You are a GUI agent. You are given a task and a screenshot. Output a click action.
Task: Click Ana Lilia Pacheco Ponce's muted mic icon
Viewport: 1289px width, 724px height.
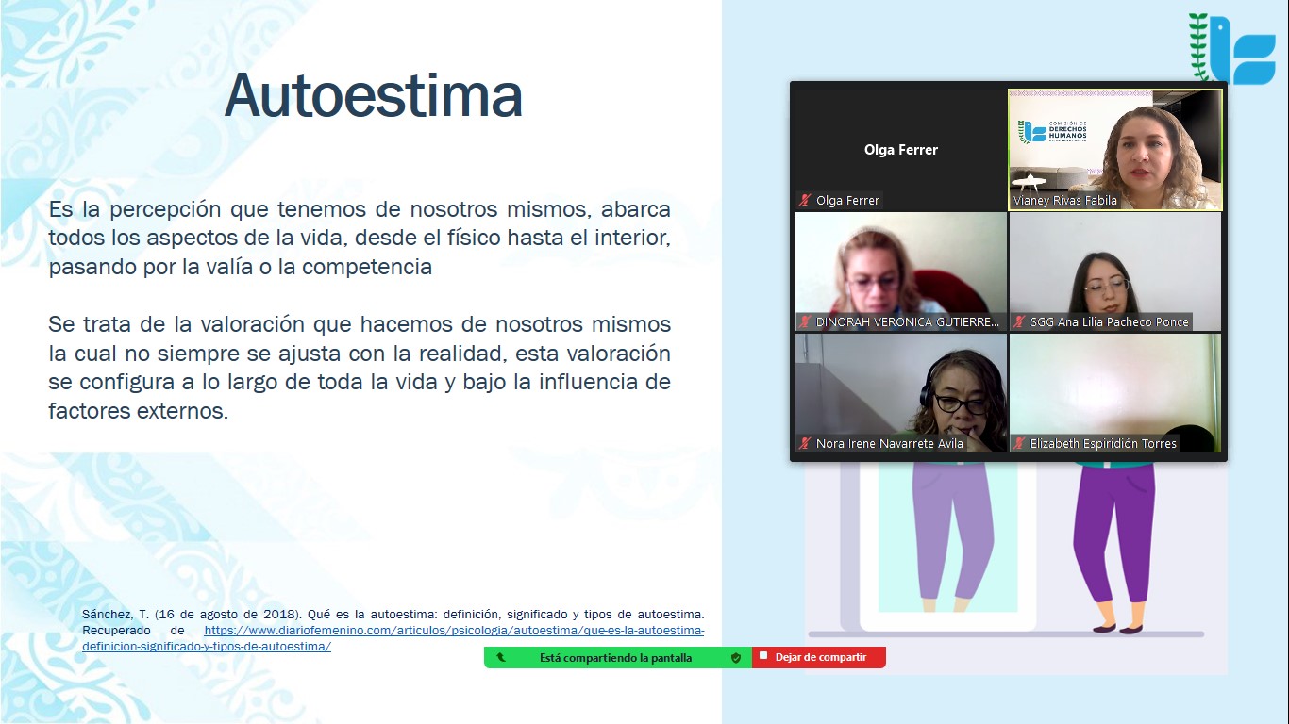point(1019,321)
